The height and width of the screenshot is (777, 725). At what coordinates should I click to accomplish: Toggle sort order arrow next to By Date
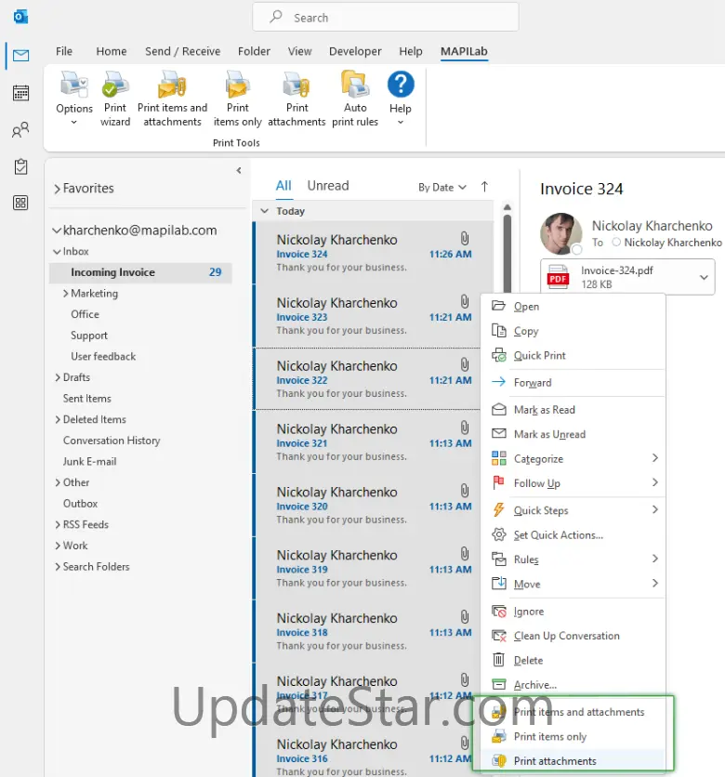[484, 187]
